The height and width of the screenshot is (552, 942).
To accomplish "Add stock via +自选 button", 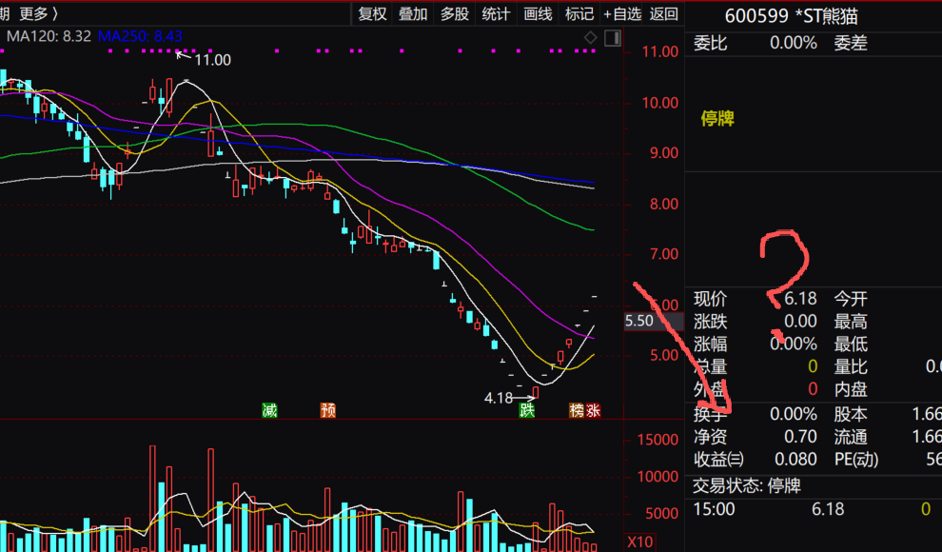I will click(x=621, y=13).
